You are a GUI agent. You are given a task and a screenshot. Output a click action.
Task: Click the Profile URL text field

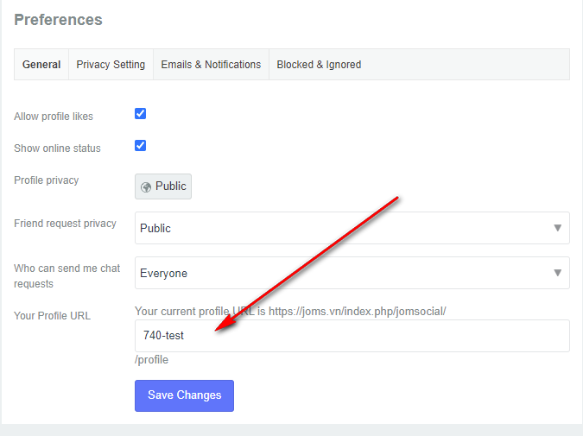[x=352, y=336]
